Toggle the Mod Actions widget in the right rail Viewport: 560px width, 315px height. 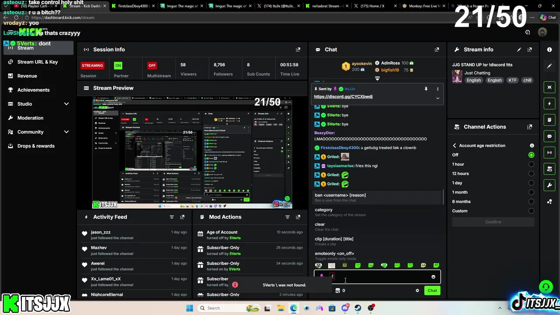point(549,120)
